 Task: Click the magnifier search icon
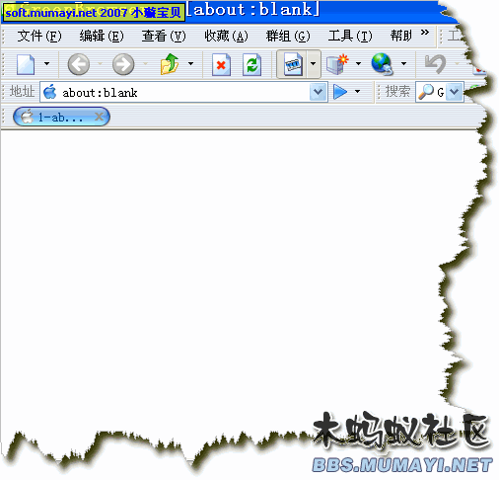tap(426, 92)
